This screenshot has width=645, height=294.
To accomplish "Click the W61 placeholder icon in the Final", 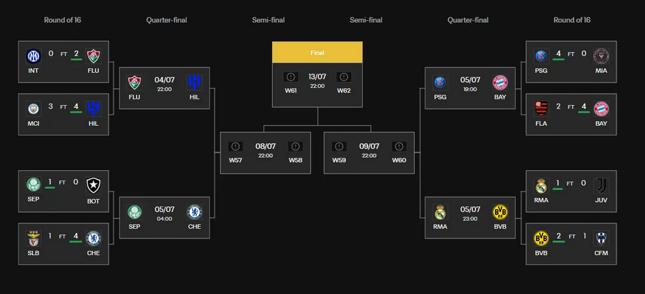I will pos(291,77).
